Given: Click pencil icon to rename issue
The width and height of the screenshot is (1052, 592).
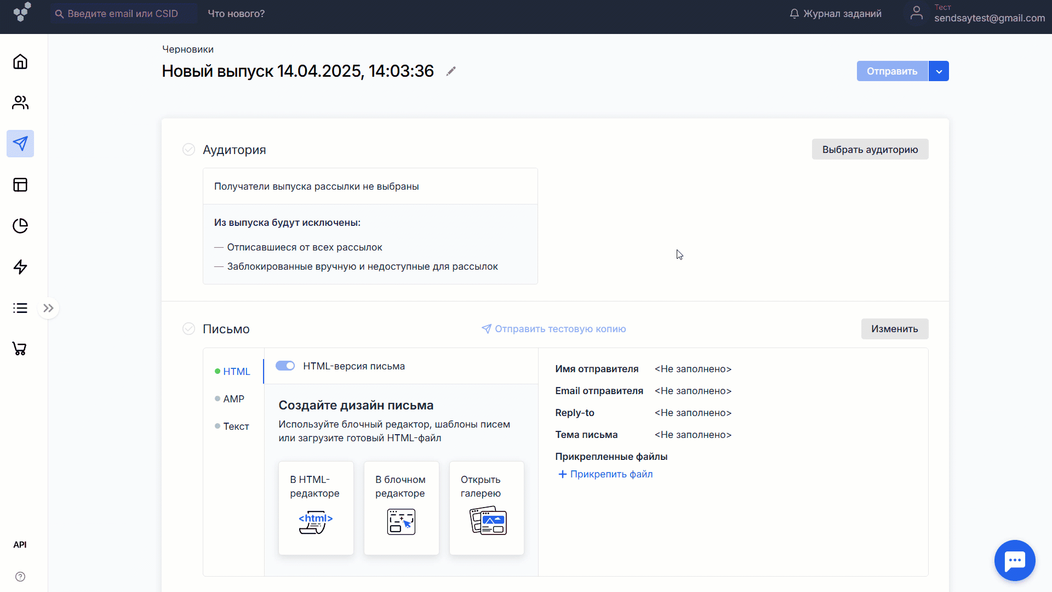Looking at the screenshot, I should click(x=451, y=71).
